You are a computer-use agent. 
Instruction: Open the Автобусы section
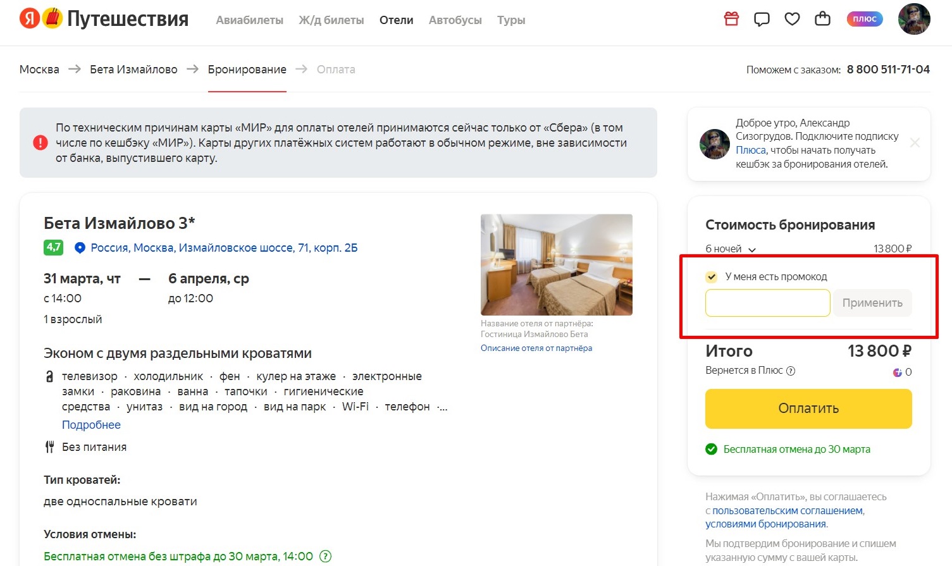[x=455, y=20]
